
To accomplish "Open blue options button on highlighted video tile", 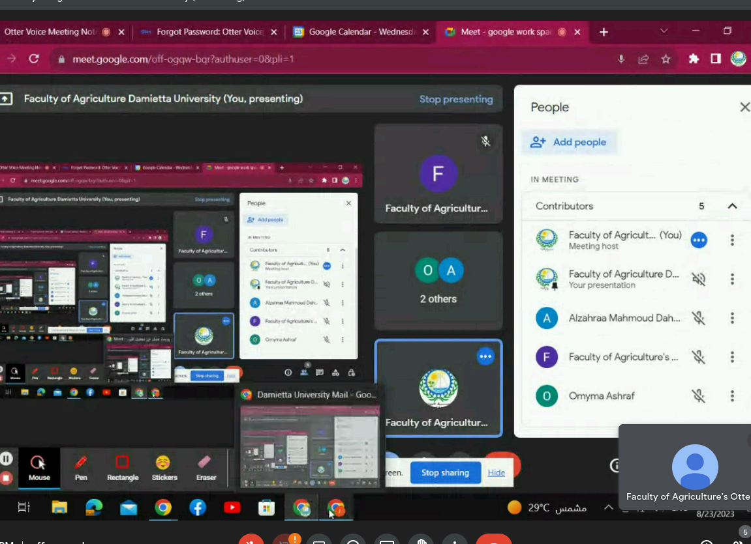I will click(x=485, y=356).
